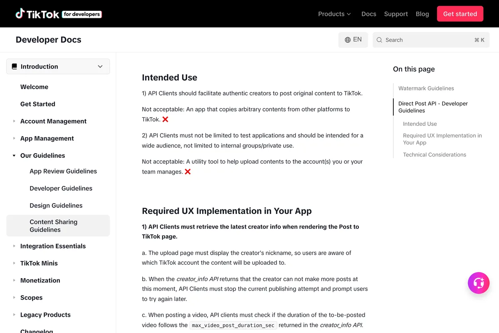Screen dimensions: 499x333
Task: Click the book icon beside Introduction
Action: click(x=15, y=67)
